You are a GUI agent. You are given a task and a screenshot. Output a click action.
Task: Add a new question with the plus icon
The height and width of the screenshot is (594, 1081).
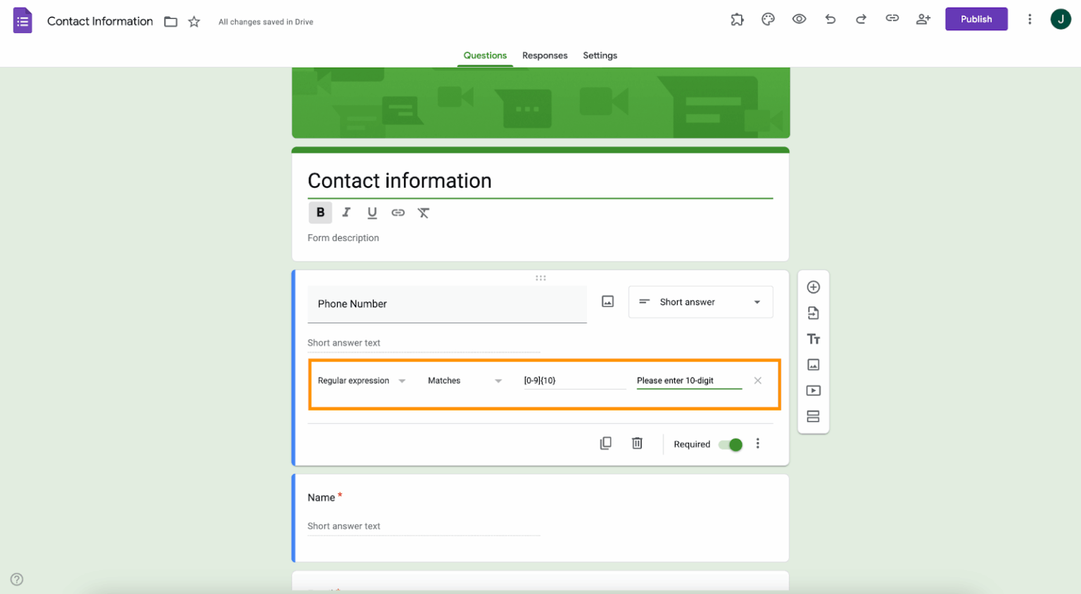coord(813,287)
